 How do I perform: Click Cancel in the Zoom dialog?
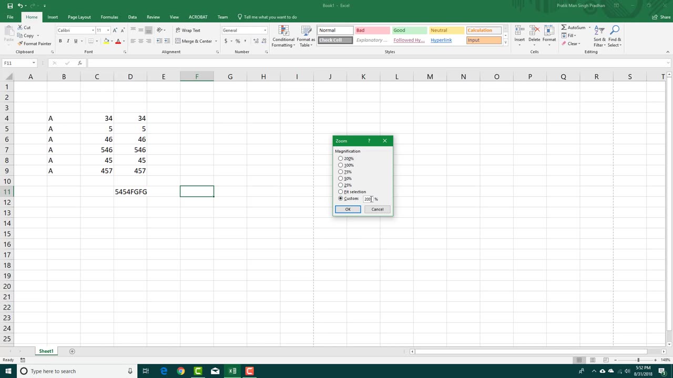(378, 209)
